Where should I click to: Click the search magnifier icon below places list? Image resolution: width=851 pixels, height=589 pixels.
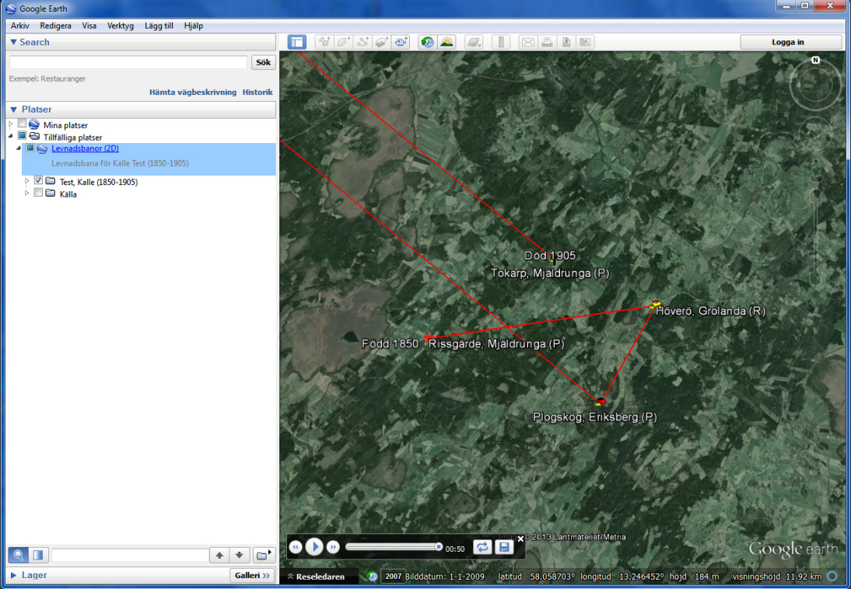[x=19, y=556]
